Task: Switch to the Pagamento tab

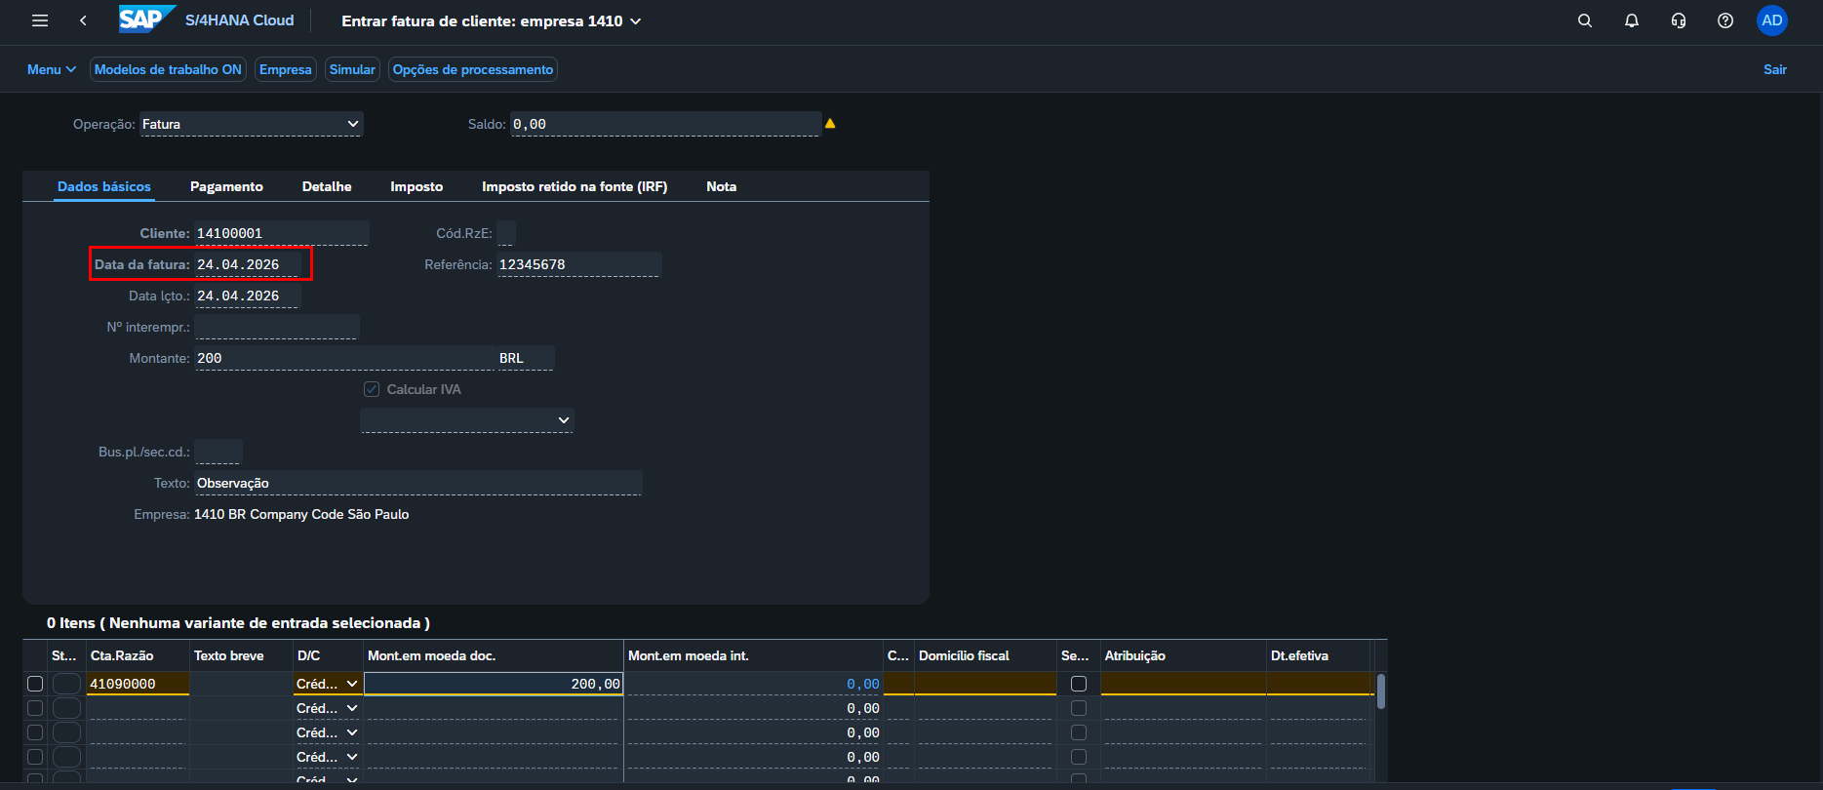Action: tap(226, 186)
